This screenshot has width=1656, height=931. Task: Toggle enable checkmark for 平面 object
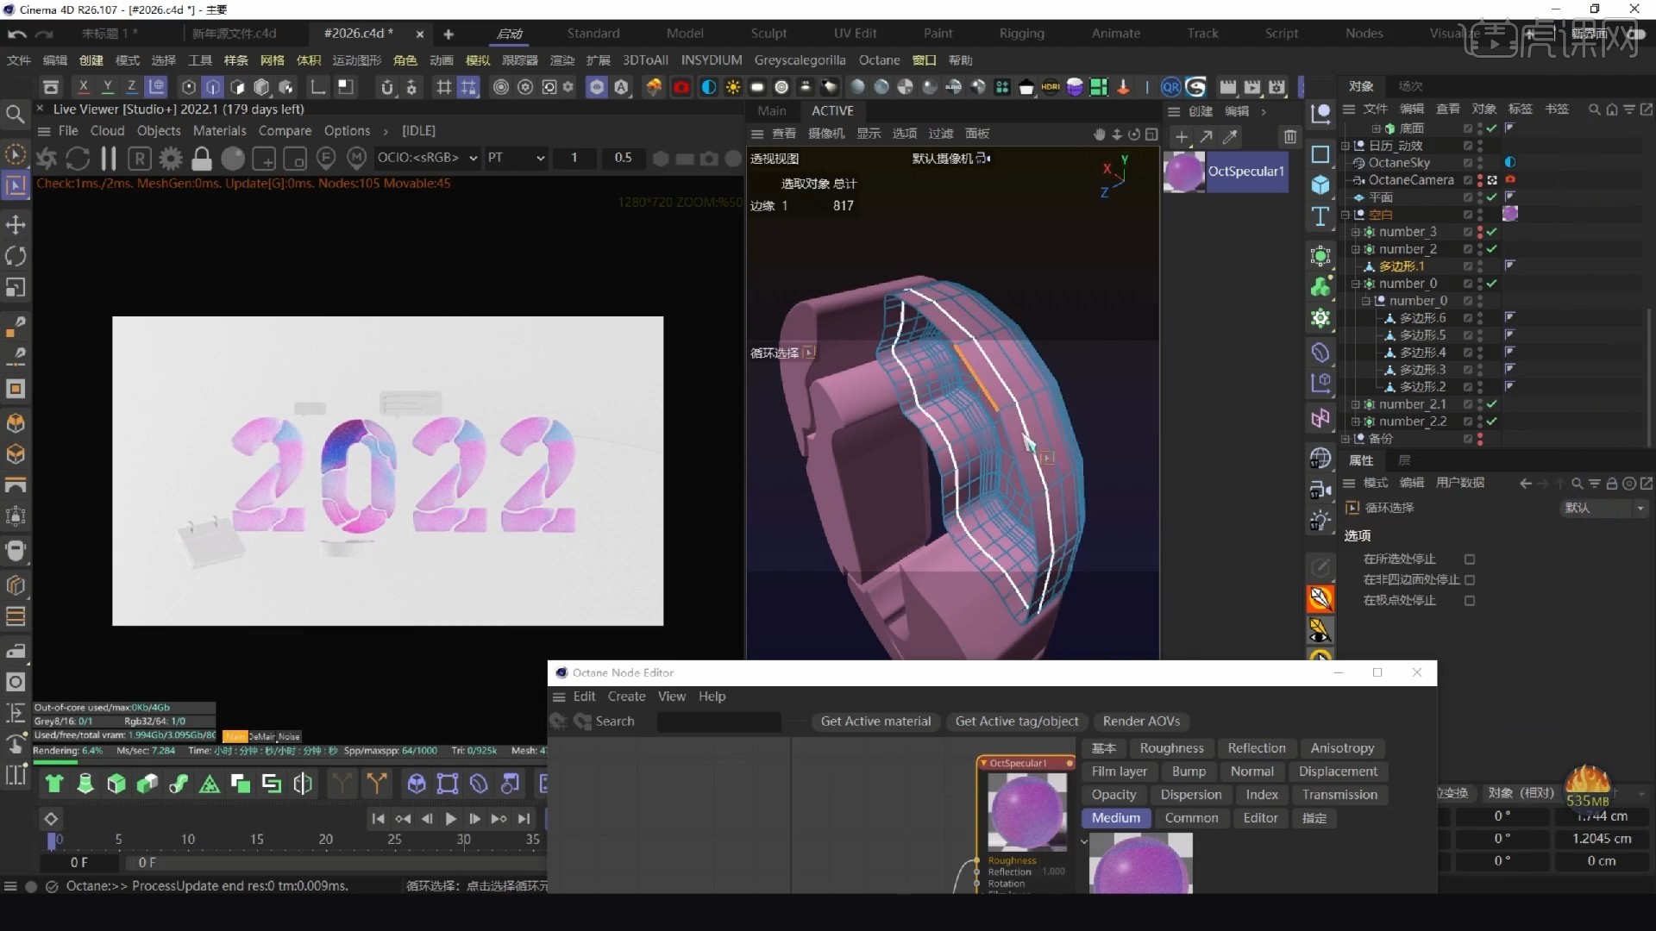[1491, 197]
